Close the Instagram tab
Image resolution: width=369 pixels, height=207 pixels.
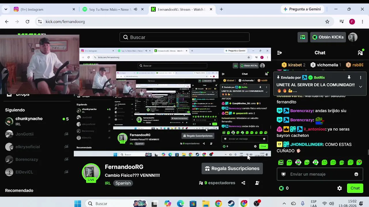[x=74, y=9]
